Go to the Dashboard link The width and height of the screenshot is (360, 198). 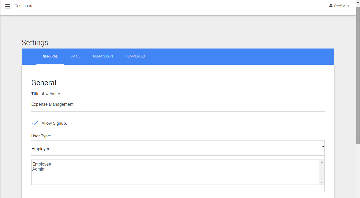(24, 6)
